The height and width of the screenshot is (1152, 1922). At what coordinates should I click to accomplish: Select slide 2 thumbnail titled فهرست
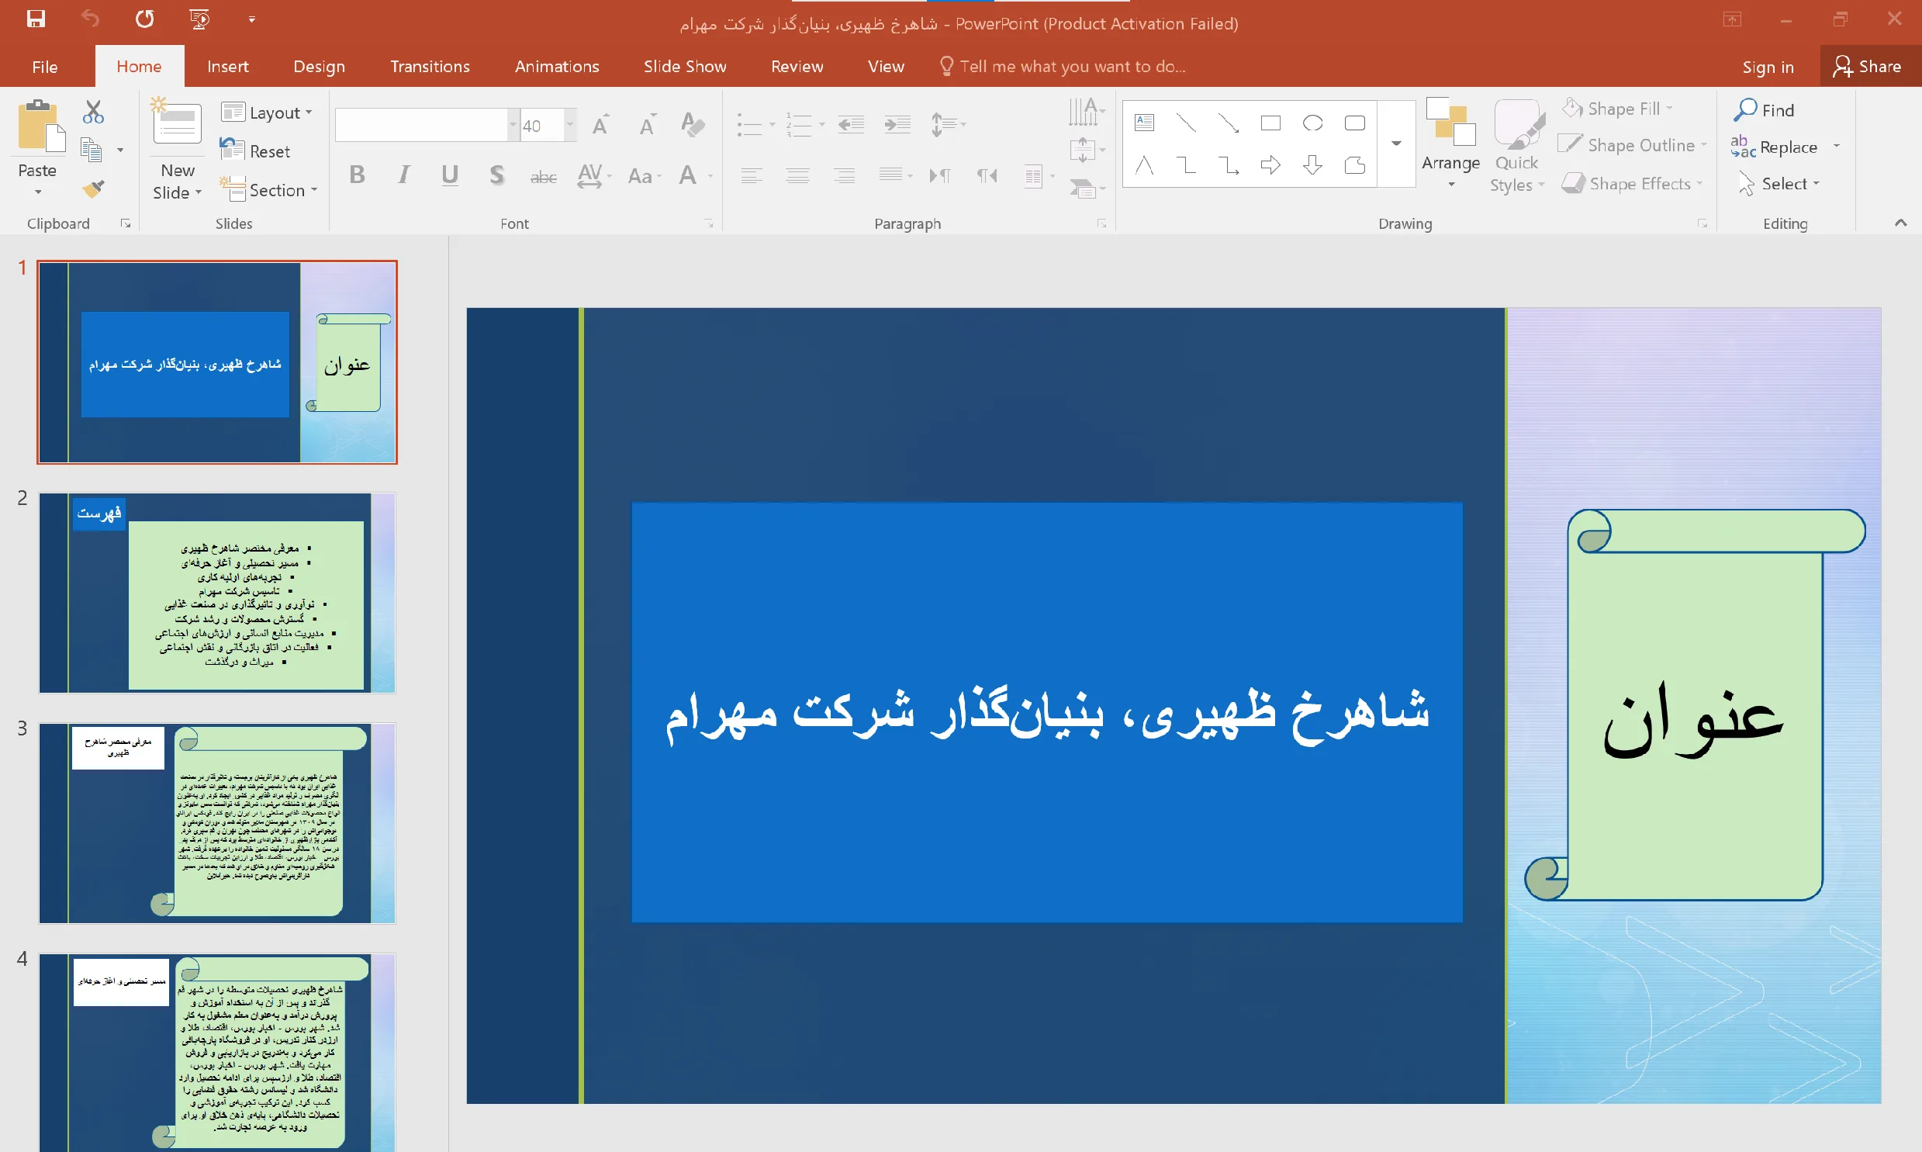(x=216, y=593)
